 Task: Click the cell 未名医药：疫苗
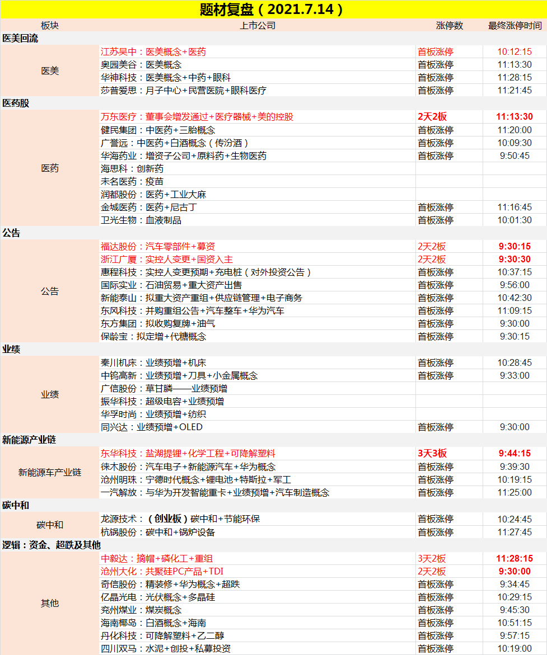(x=257, y=182)
